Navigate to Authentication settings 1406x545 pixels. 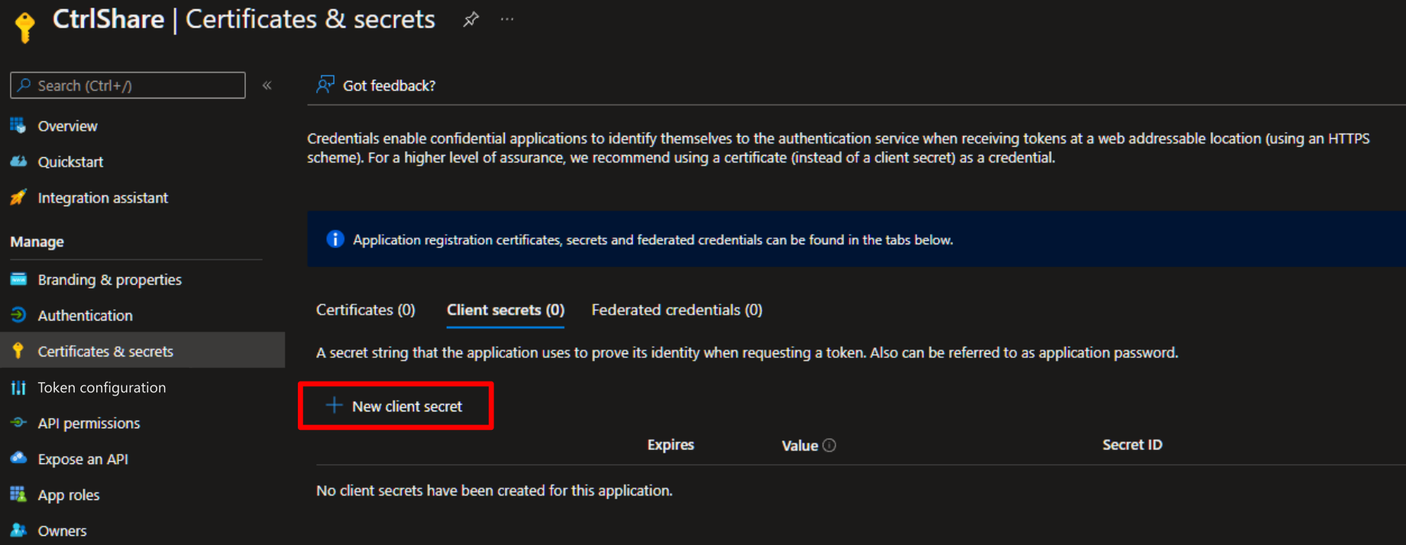[86, 315]
